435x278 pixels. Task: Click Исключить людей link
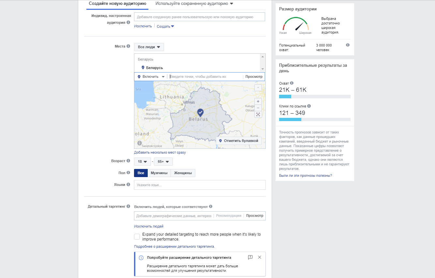pos(149,226)
